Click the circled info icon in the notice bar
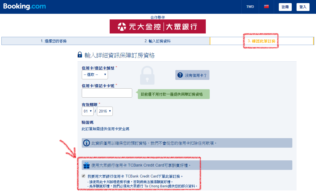The height and width of the screenshot is (191, 316). pyautogui.click(x=87, y=143)
